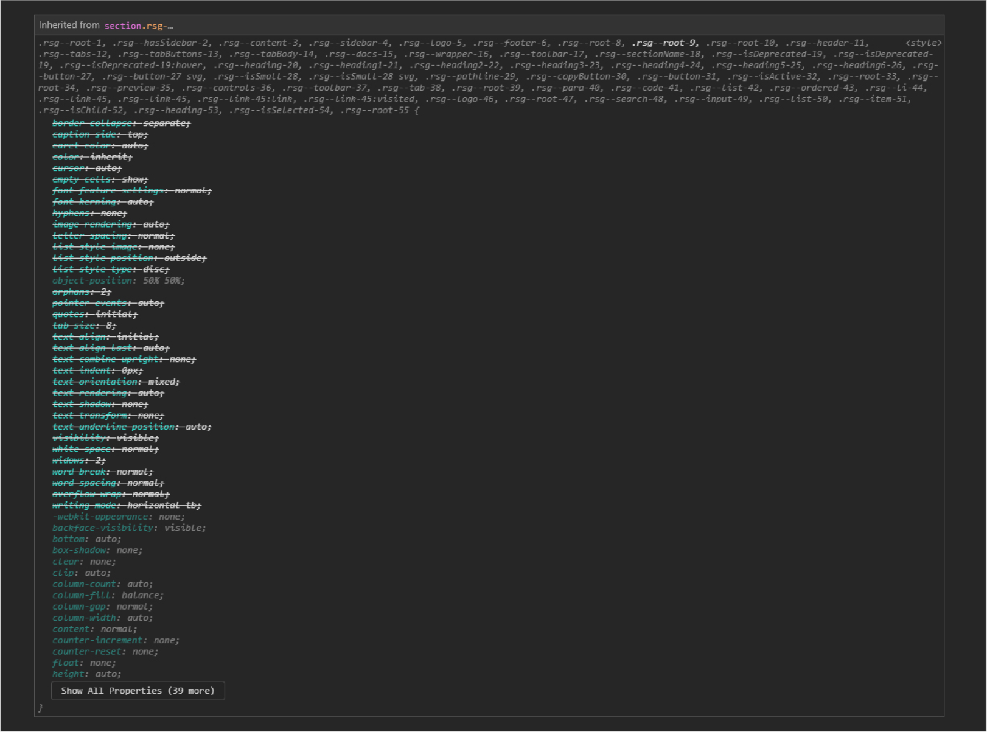Select the content: normal declaration

95,630
